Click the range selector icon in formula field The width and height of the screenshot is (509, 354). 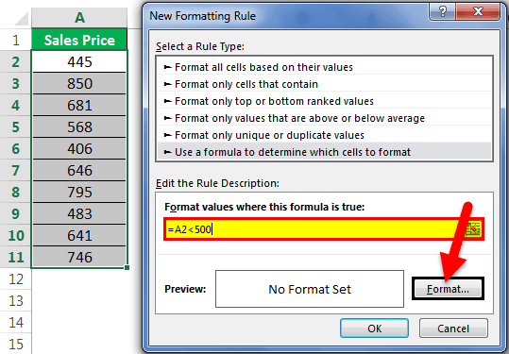[472, 229]
